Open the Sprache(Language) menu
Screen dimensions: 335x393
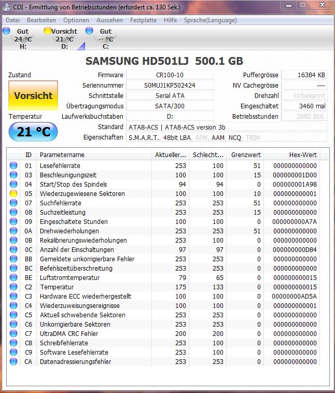[211, 20]
